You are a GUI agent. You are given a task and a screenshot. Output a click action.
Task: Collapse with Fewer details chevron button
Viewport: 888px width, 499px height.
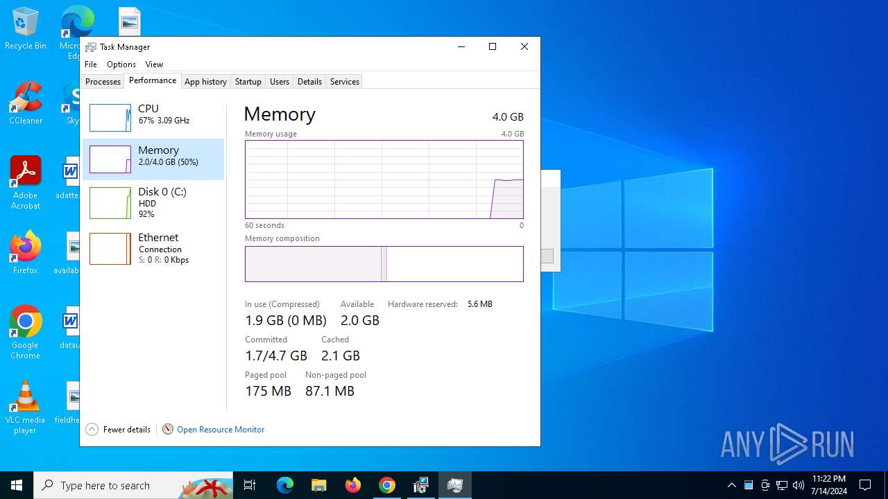[x=92, y=430]
